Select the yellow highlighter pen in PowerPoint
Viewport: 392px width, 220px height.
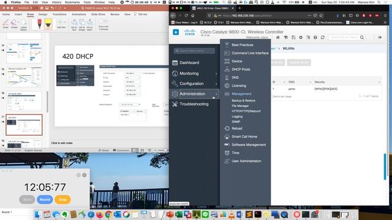(x=48, y=24)
